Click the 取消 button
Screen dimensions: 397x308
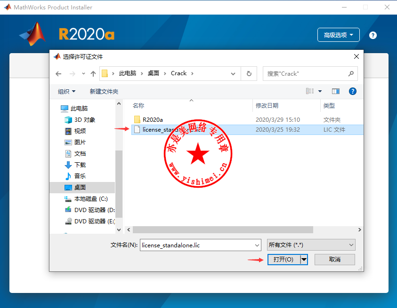click(335, 260)
